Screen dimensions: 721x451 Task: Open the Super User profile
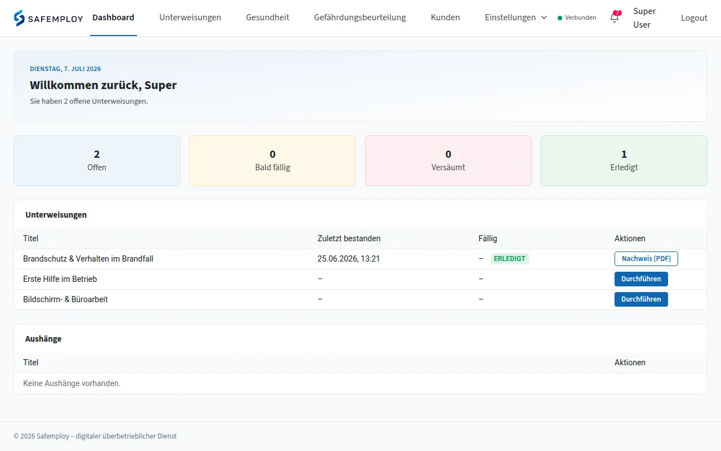pyautogui.click(x=644, y=18)
